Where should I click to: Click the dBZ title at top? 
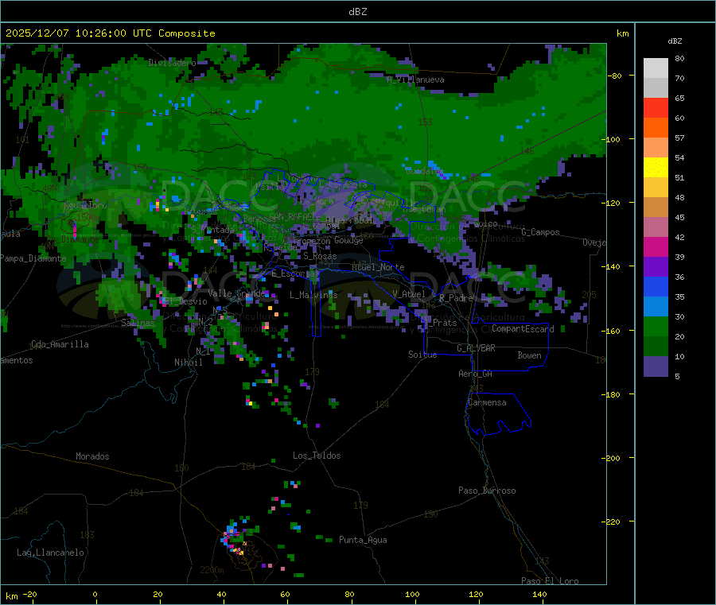[357, 12]
